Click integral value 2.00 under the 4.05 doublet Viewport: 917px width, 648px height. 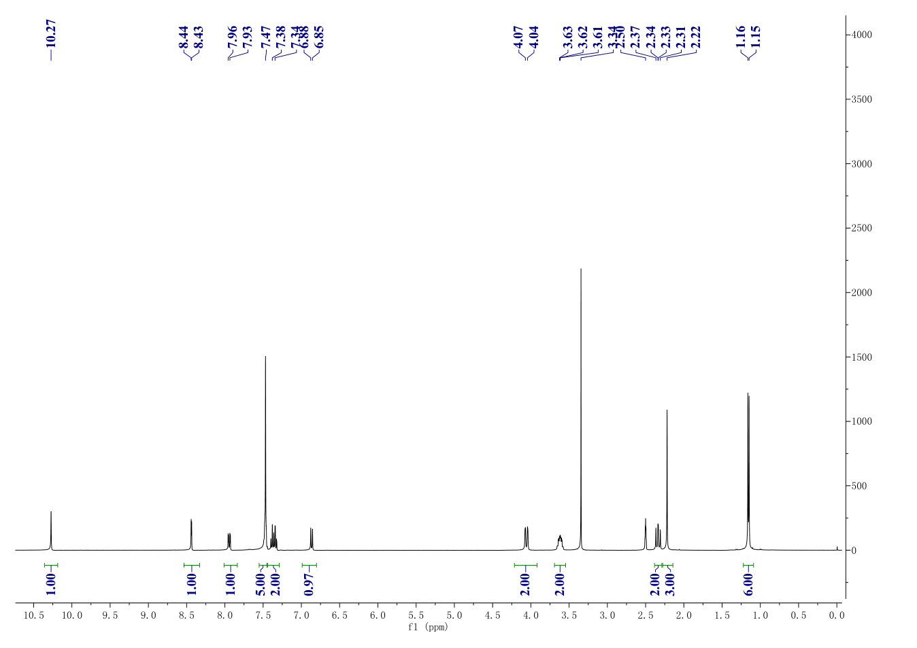525,585
